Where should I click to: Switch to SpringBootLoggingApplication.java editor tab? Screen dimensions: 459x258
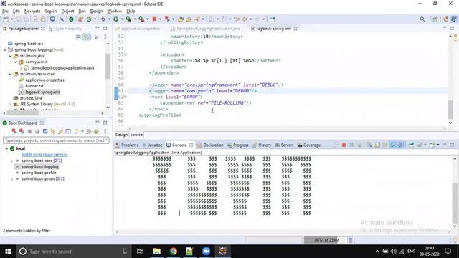206,29
